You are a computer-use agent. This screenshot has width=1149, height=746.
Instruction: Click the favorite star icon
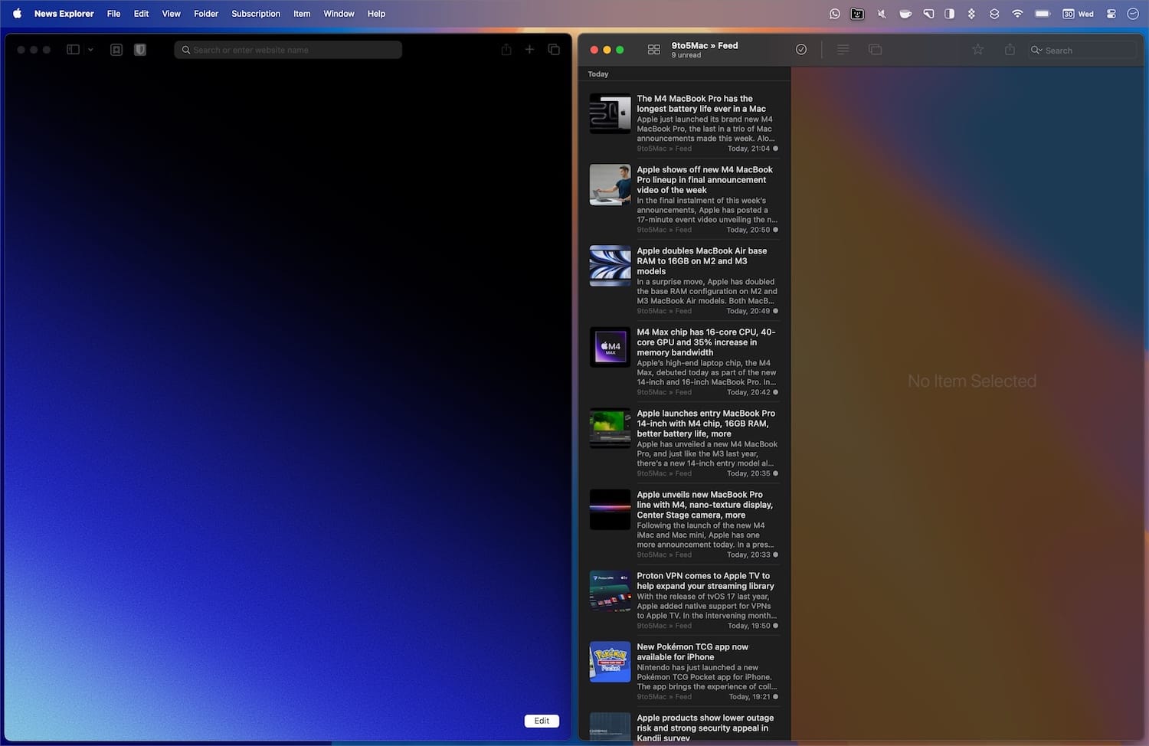point(977,50)
